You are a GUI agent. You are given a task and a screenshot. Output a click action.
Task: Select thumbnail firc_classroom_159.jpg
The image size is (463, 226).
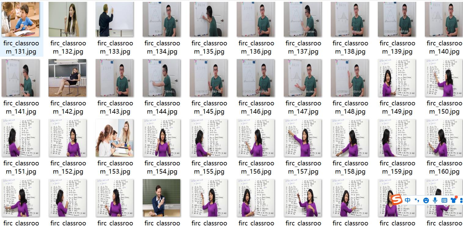click(397, 138)
